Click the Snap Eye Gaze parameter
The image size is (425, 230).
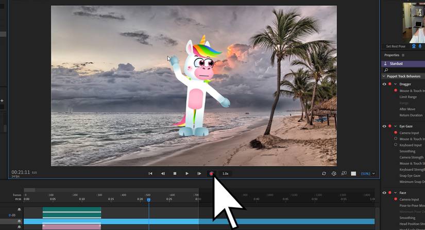point(410,175)
